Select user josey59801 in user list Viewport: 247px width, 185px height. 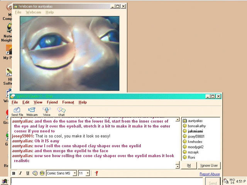[x=196, y=136]
